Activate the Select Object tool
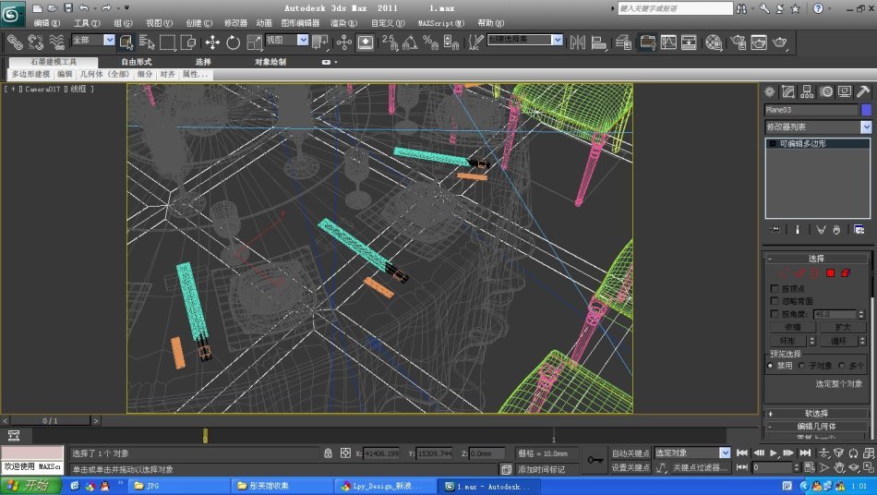This screenshot has height=495, width=877. 126,42
